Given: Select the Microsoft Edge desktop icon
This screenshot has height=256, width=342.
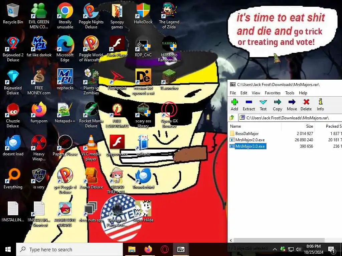Looking at the screenshot, I should coord(65,49).
